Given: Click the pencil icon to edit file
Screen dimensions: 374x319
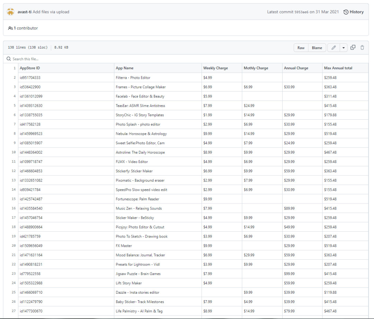Looking at the screenshot, I should [333, 48].
